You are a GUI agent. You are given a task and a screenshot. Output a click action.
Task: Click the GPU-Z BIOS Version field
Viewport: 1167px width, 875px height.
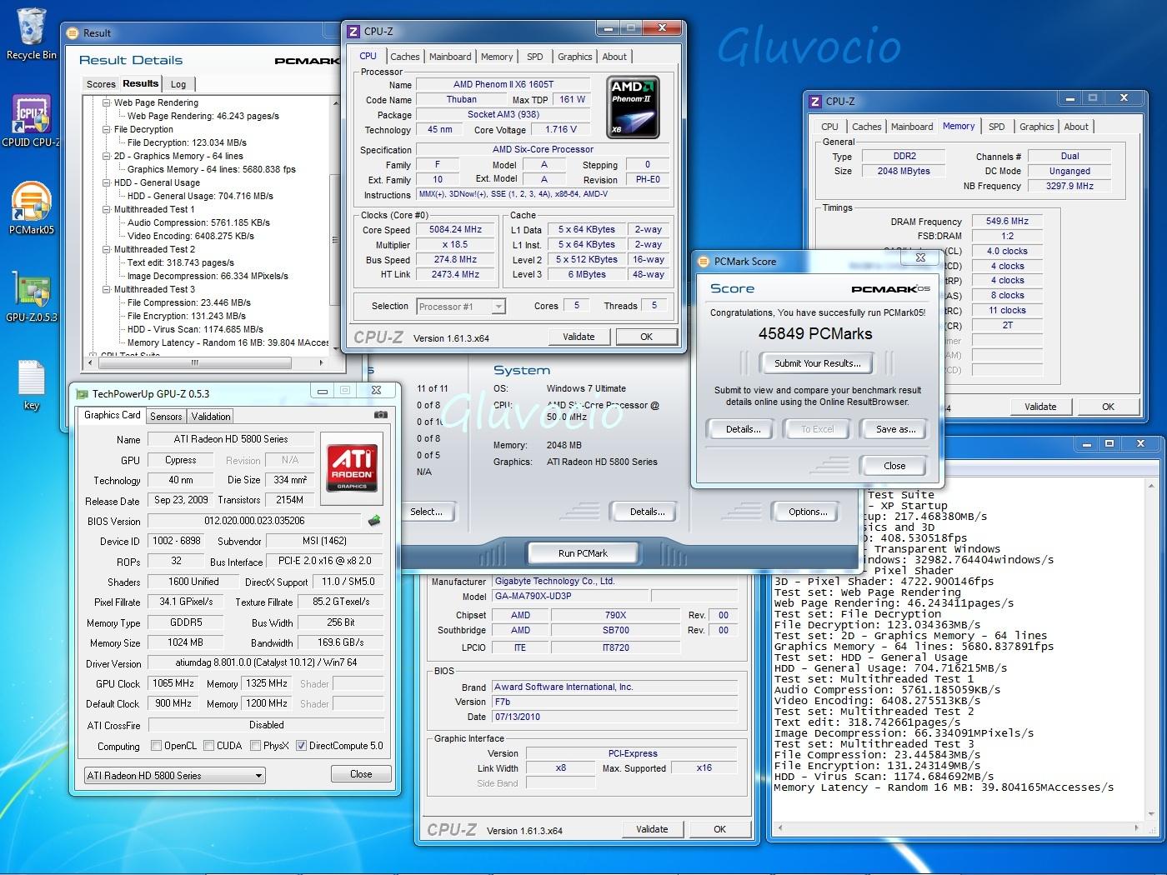click(x=255, y=521)
